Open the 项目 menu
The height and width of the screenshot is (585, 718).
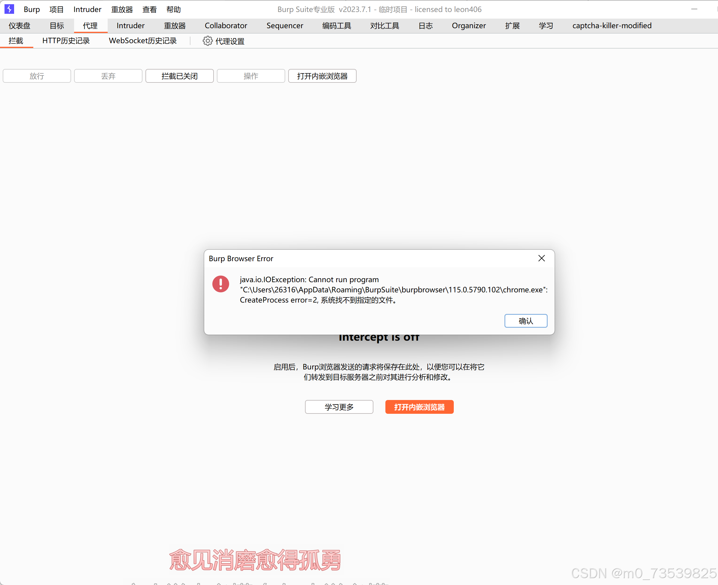(56, 9)
